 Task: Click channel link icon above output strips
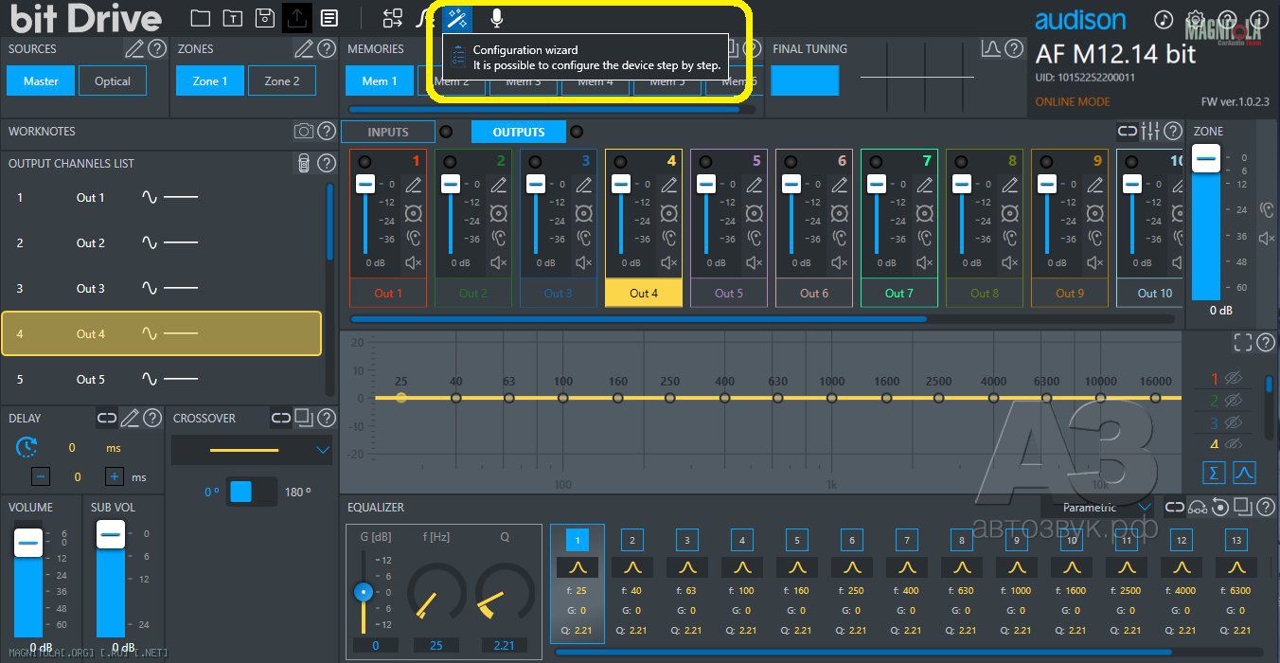(x=1128, y=132)
